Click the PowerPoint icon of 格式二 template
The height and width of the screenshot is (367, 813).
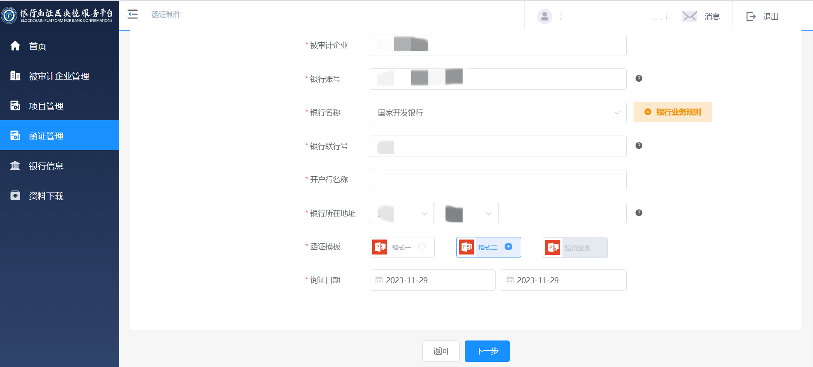[466, 247]
